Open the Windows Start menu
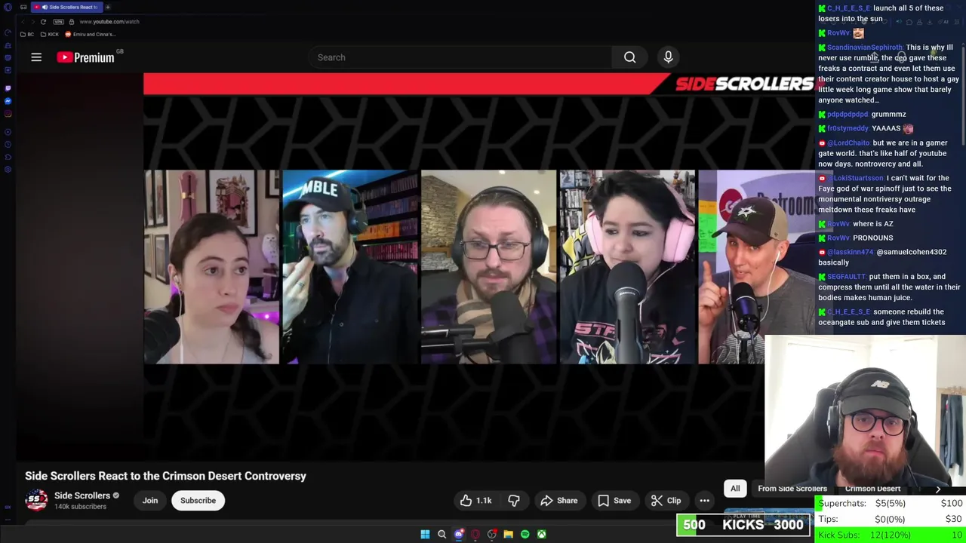966x543 pixels. coord(425,534)
